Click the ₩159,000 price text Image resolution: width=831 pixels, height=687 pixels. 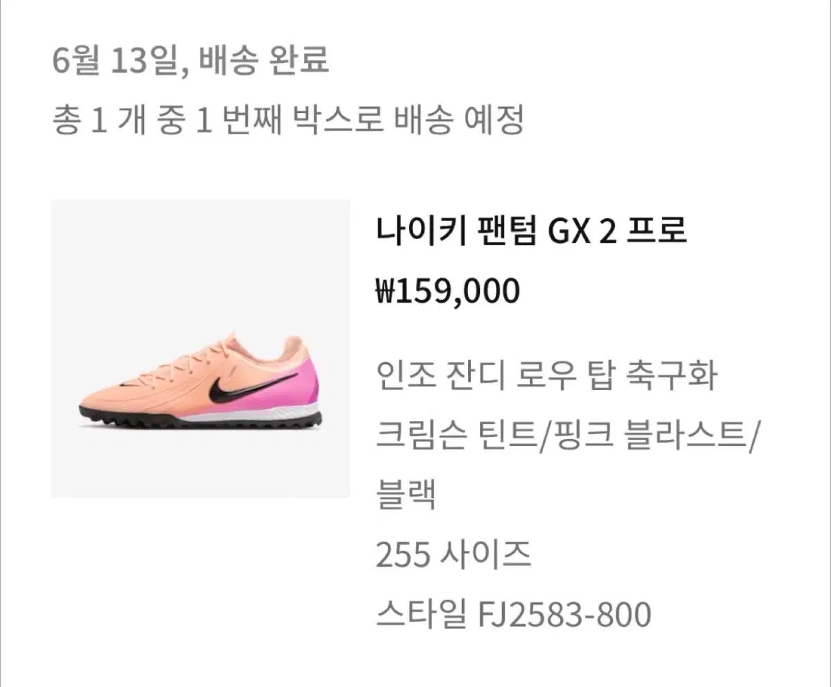click(x=447, y=292)
